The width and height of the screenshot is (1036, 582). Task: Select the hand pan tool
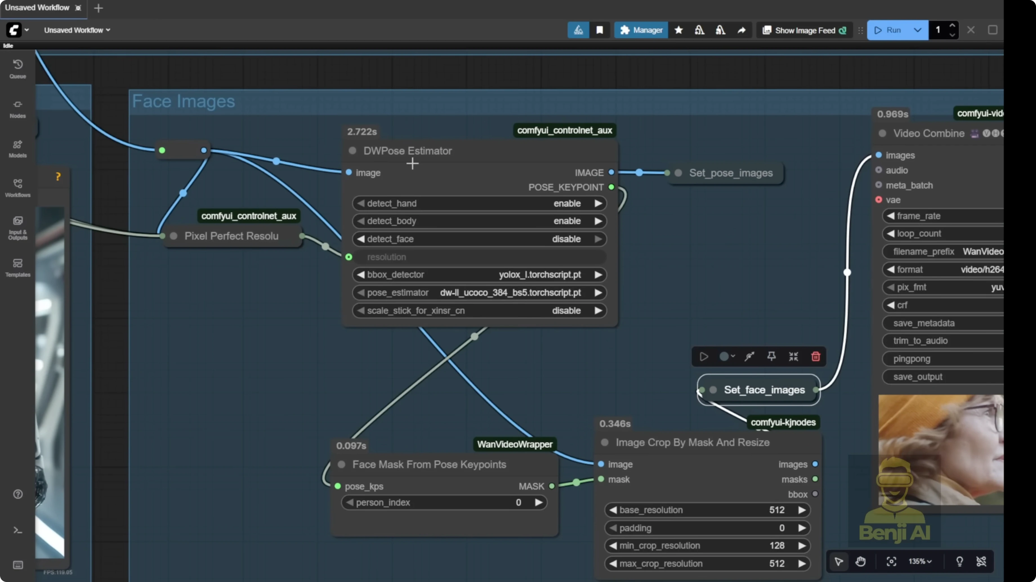861,561
